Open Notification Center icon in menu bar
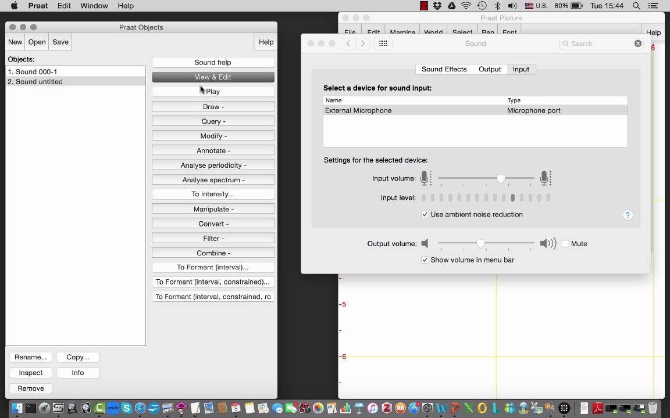This screenshot has width=670, height=418. point(653,6)
